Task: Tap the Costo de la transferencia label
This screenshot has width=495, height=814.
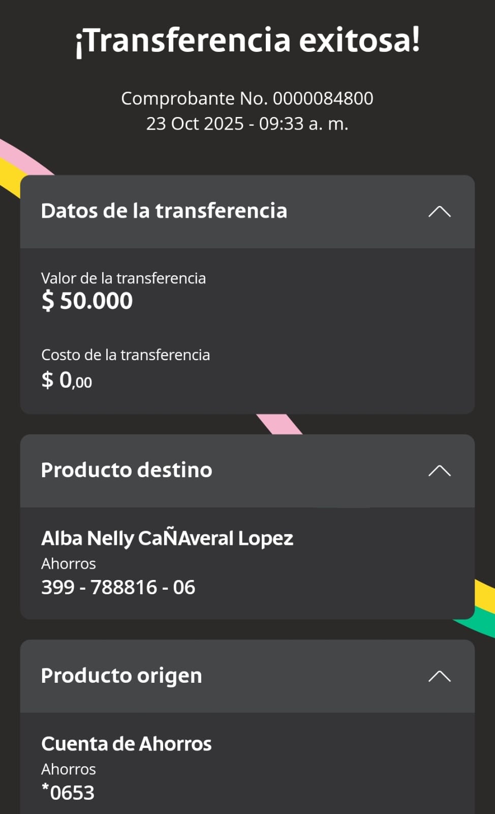Action: coord(126,355)
